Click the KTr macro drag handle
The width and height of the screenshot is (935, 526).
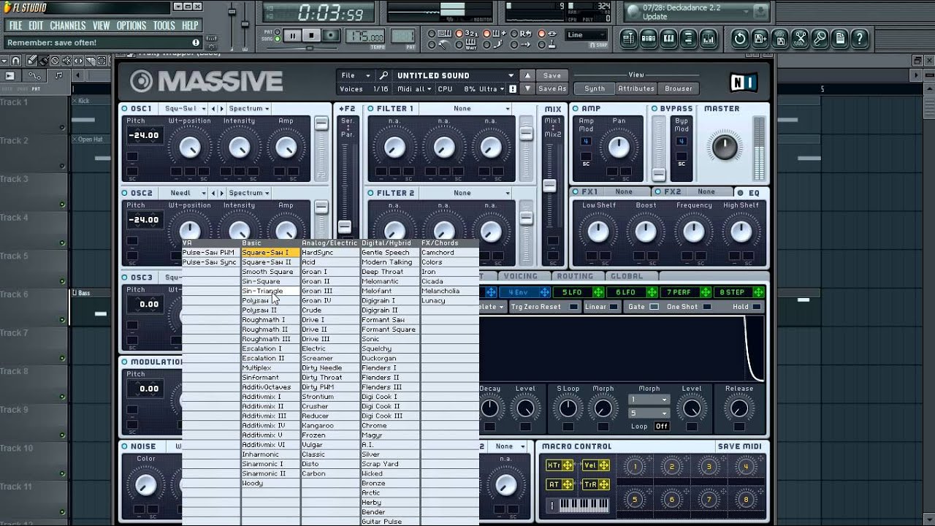point(567,465)
